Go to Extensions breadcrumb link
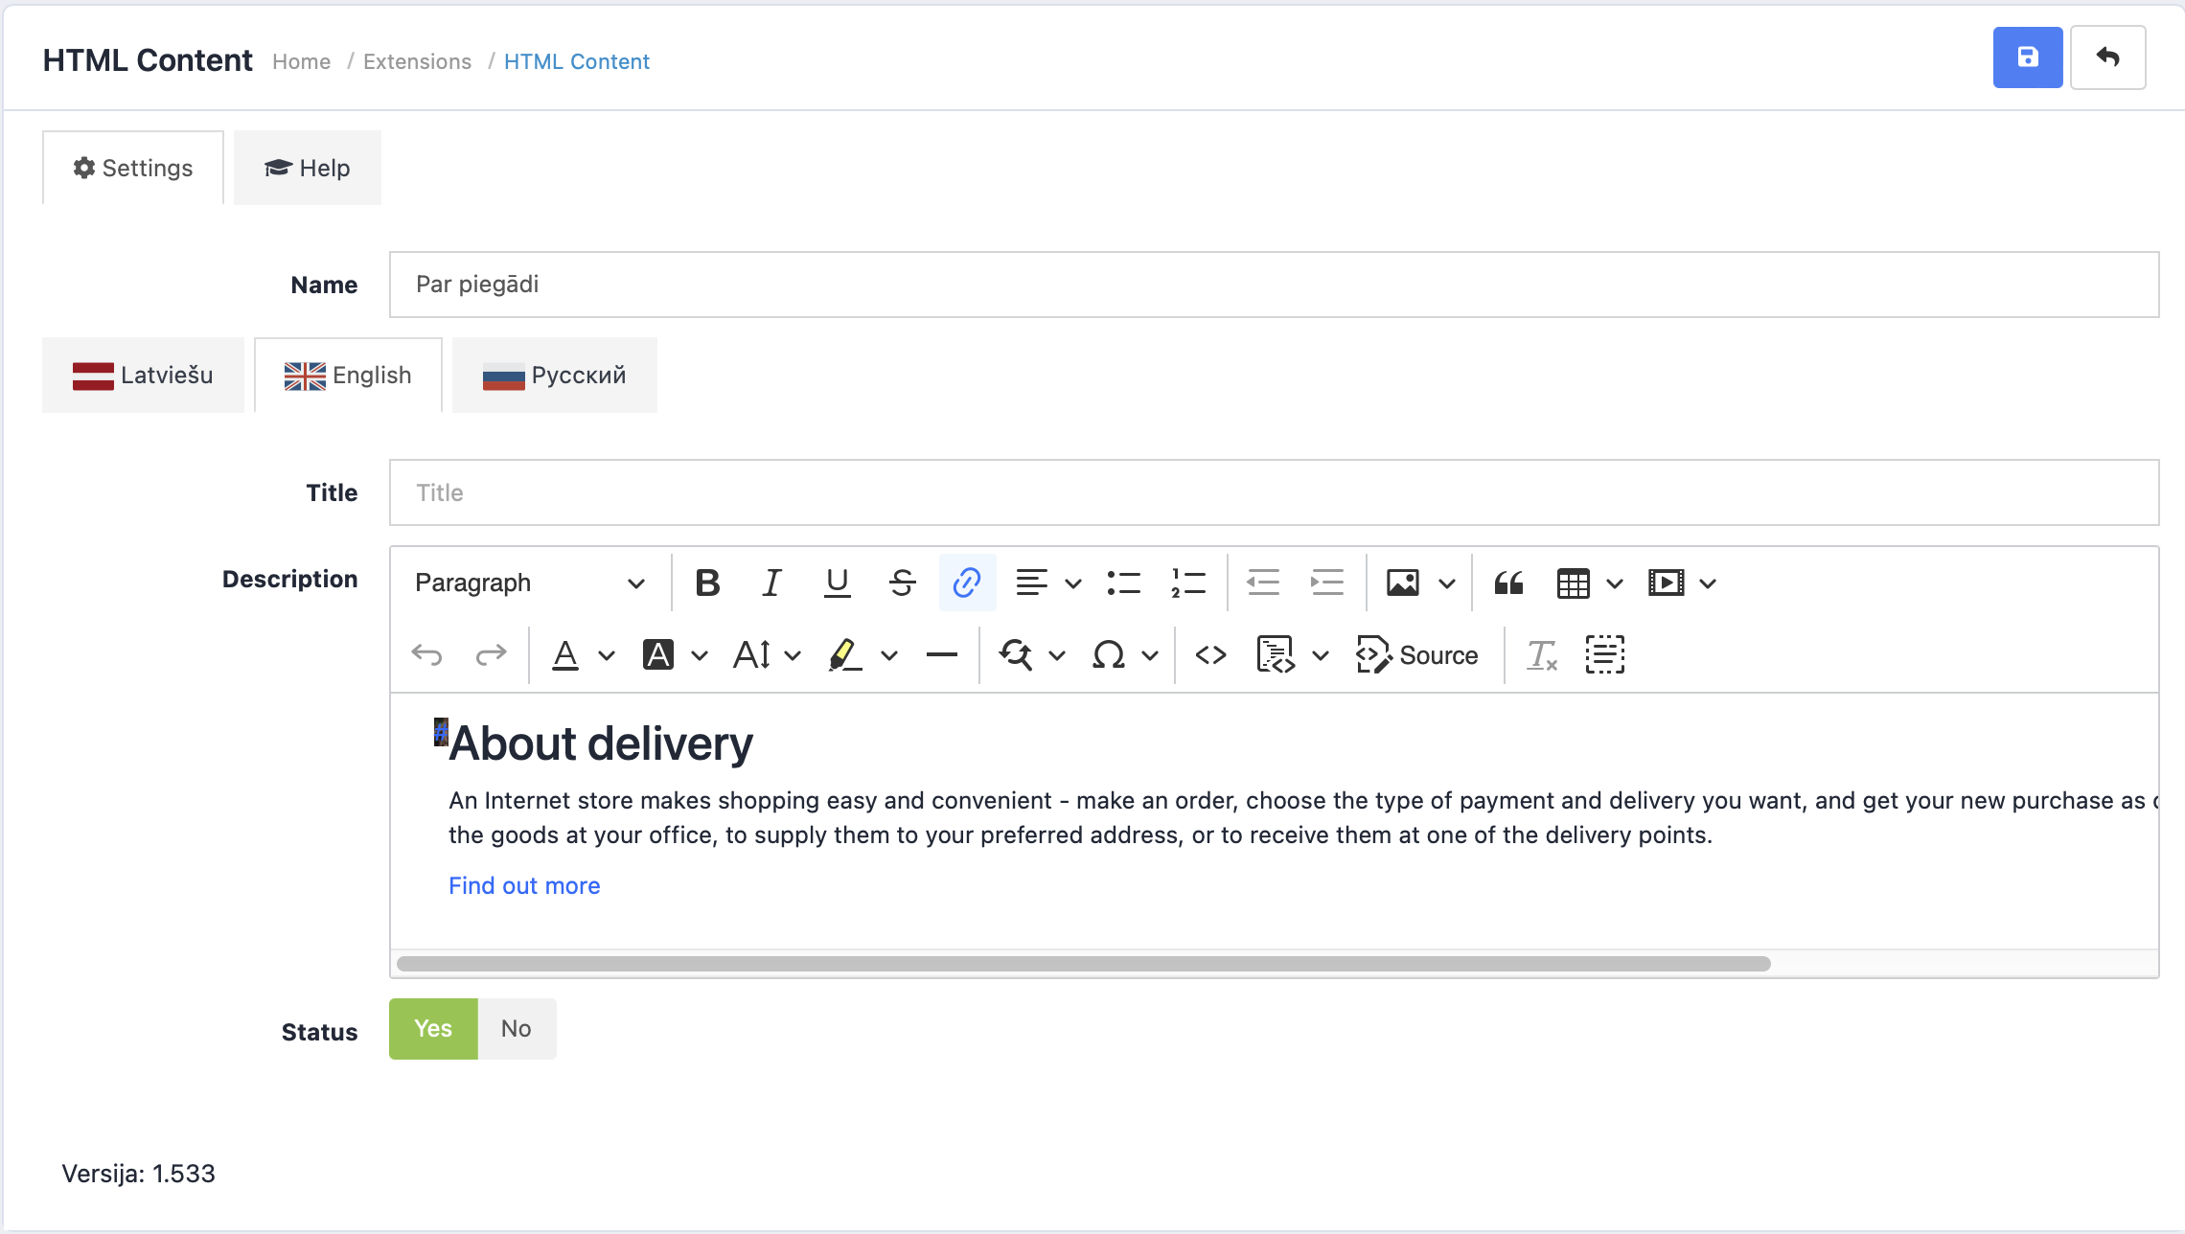Screen dimensions: 2185x1234 pos(417,61)
